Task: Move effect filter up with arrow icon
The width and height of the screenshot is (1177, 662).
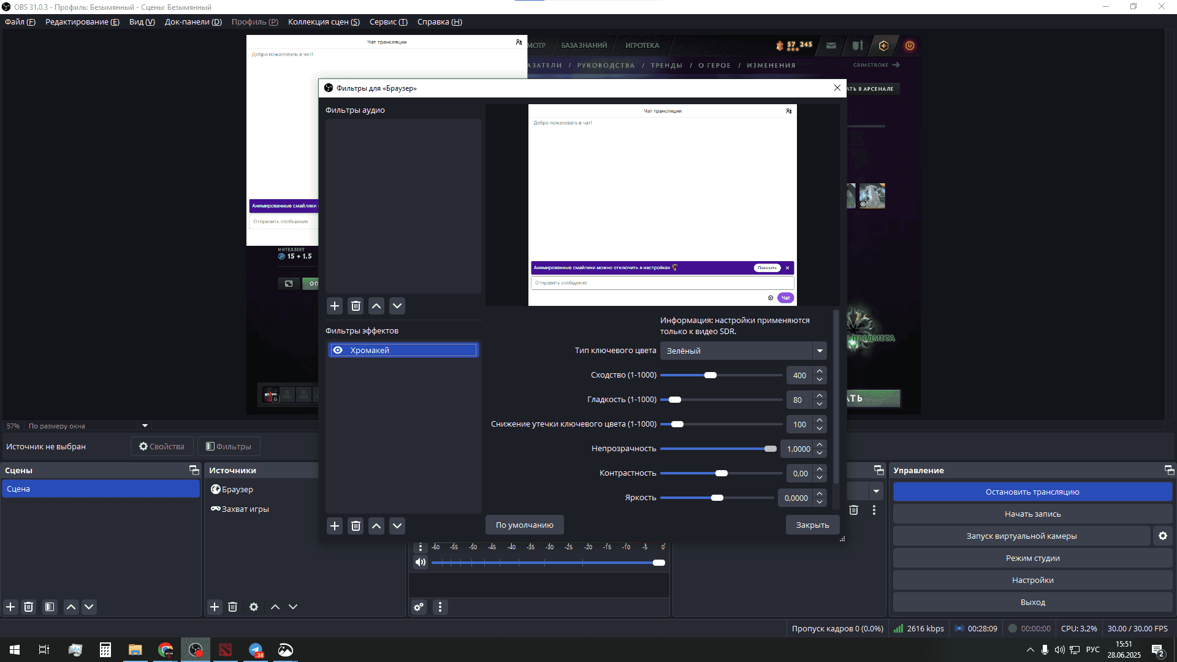Action: tap(376, 526)
